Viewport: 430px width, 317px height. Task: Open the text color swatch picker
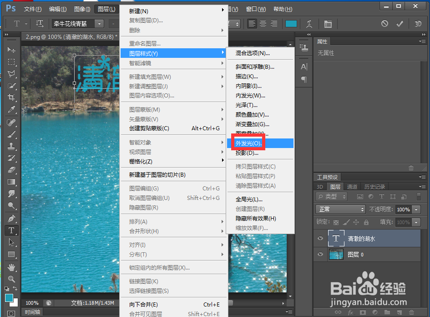[291, 23]
